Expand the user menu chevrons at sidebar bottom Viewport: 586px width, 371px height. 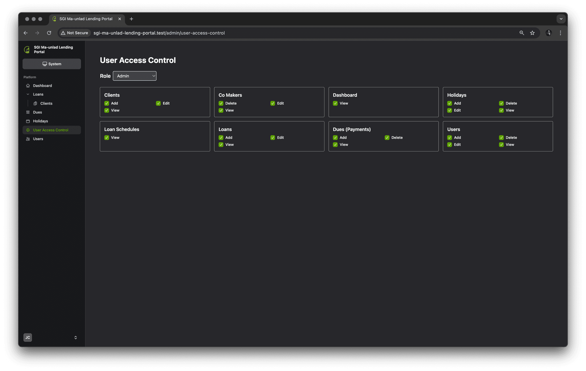click(x=76, y=337)
